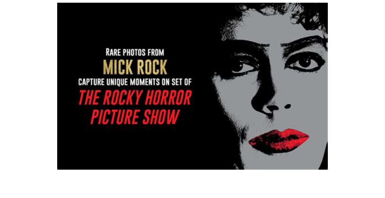Click the curly hair above the forehead
The image size is (385, 198).
coord(282,10)
